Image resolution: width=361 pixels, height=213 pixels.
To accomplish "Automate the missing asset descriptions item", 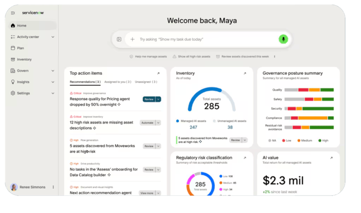I will 147,122.
